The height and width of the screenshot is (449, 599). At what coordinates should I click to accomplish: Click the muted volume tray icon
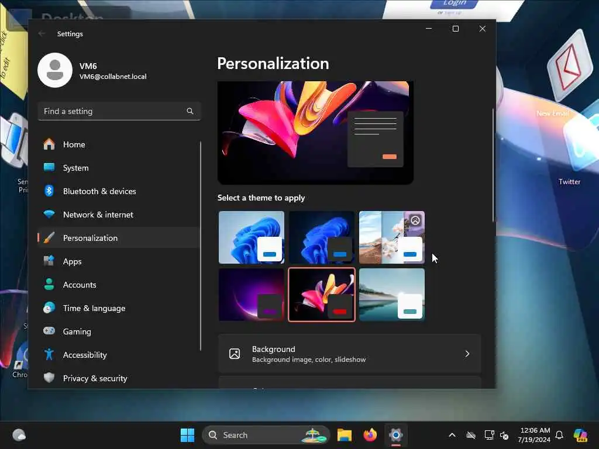pos(504,435)
